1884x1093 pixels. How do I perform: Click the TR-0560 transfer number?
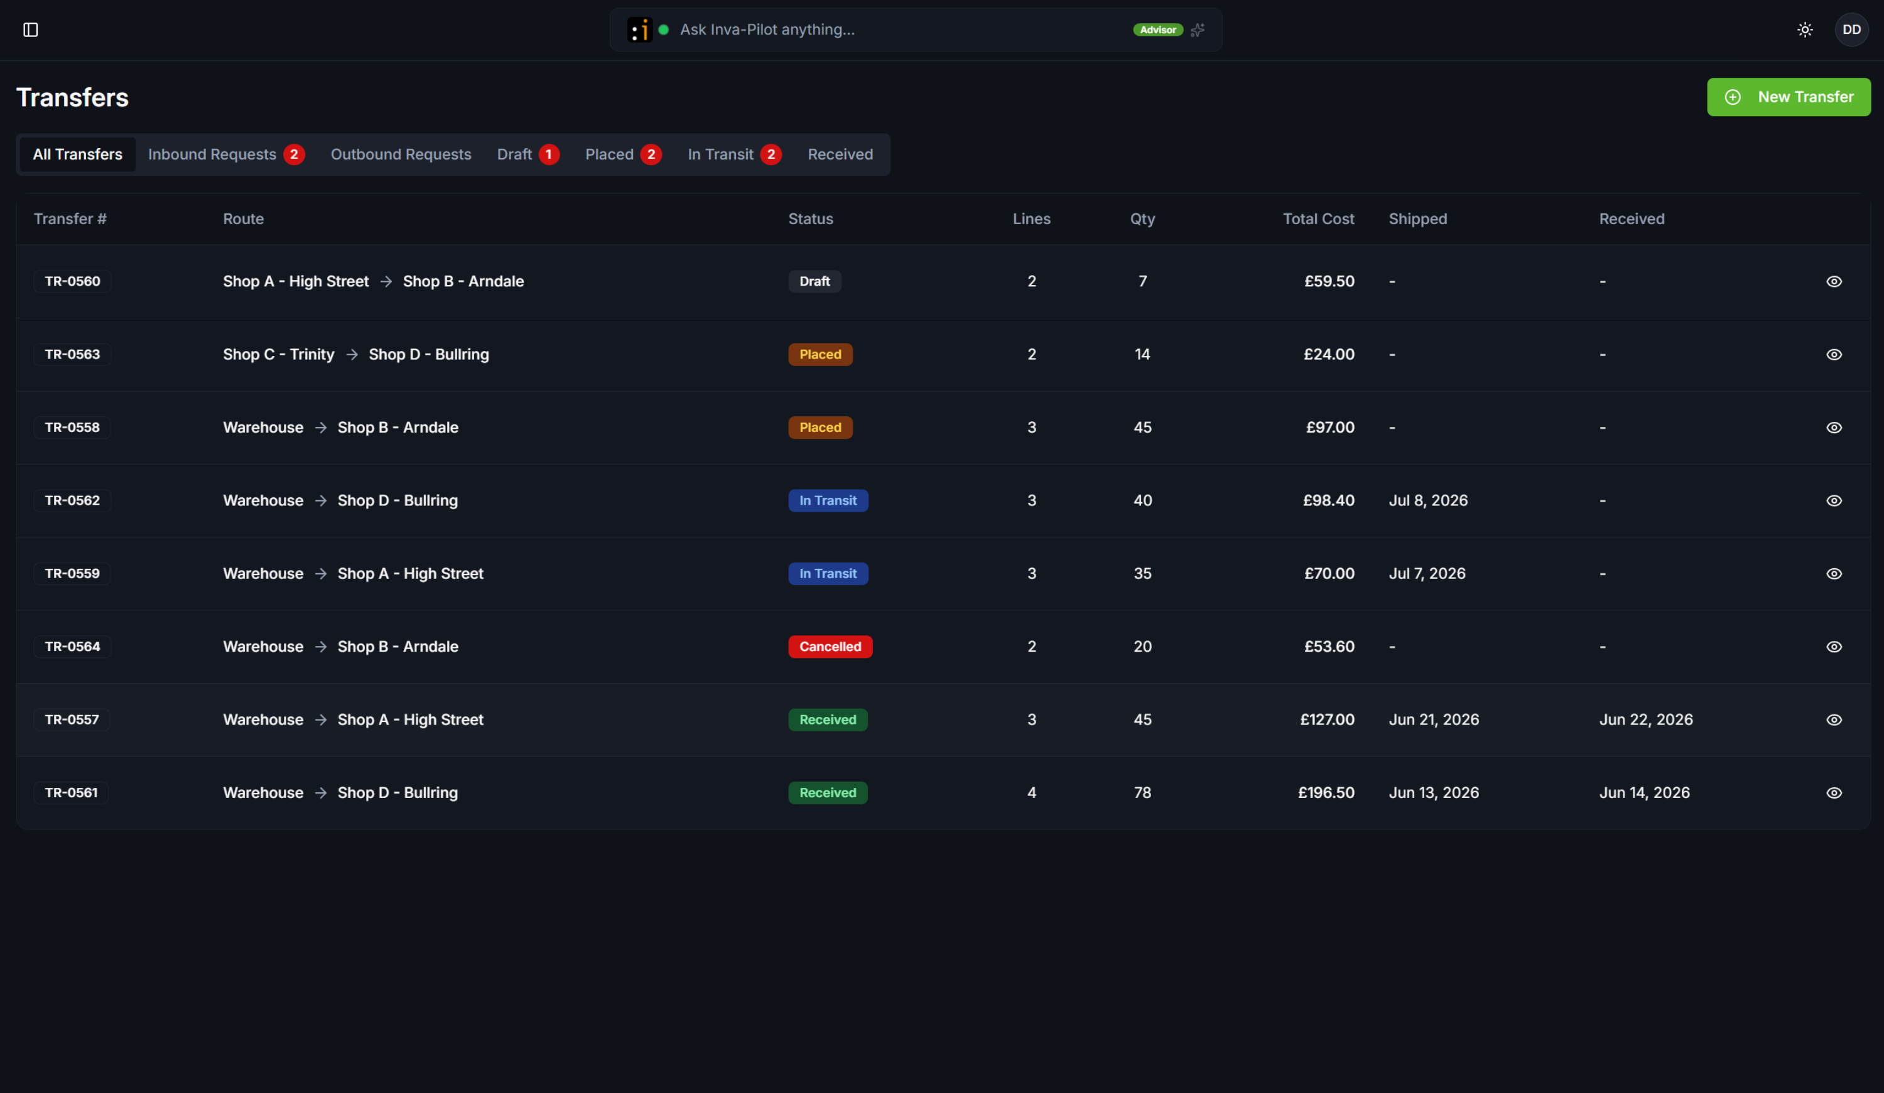[72, 281]
